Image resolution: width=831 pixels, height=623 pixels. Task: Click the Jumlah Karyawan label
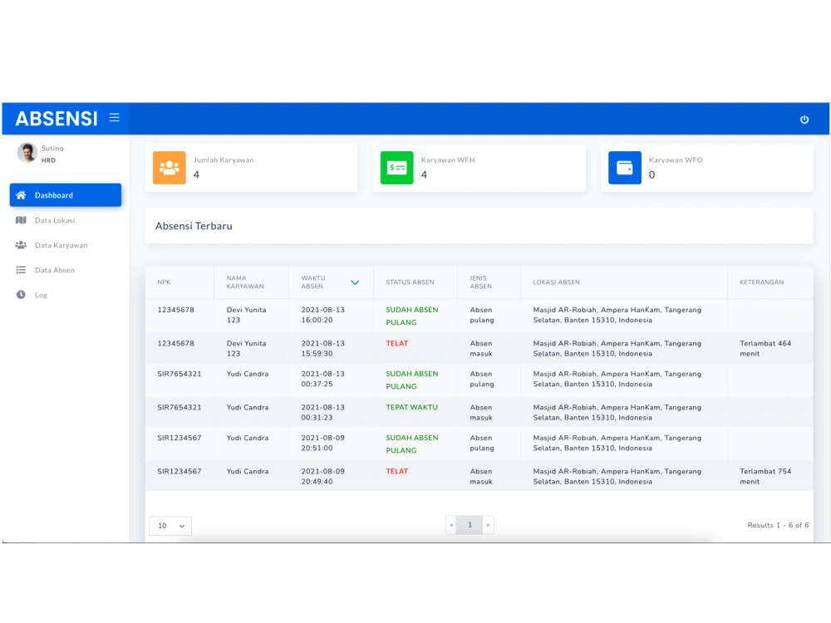coord(223,160)
